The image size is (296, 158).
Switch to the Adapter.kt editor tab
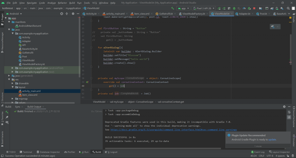pyautogui.click(x=244, y=14)
